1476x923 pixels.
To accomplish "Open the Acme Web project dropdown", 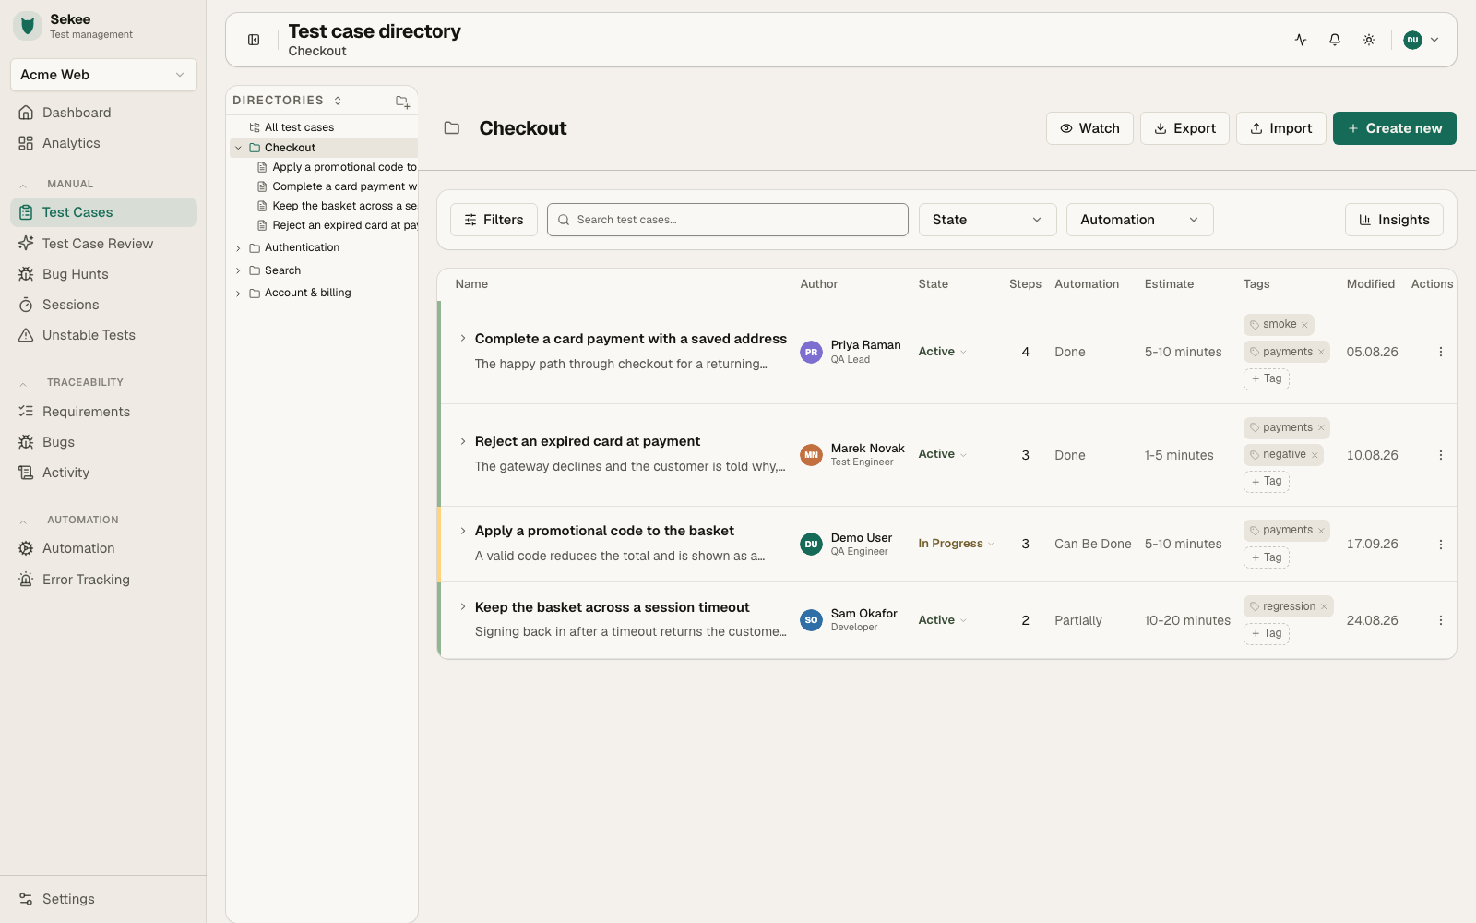I will [103, 75].
